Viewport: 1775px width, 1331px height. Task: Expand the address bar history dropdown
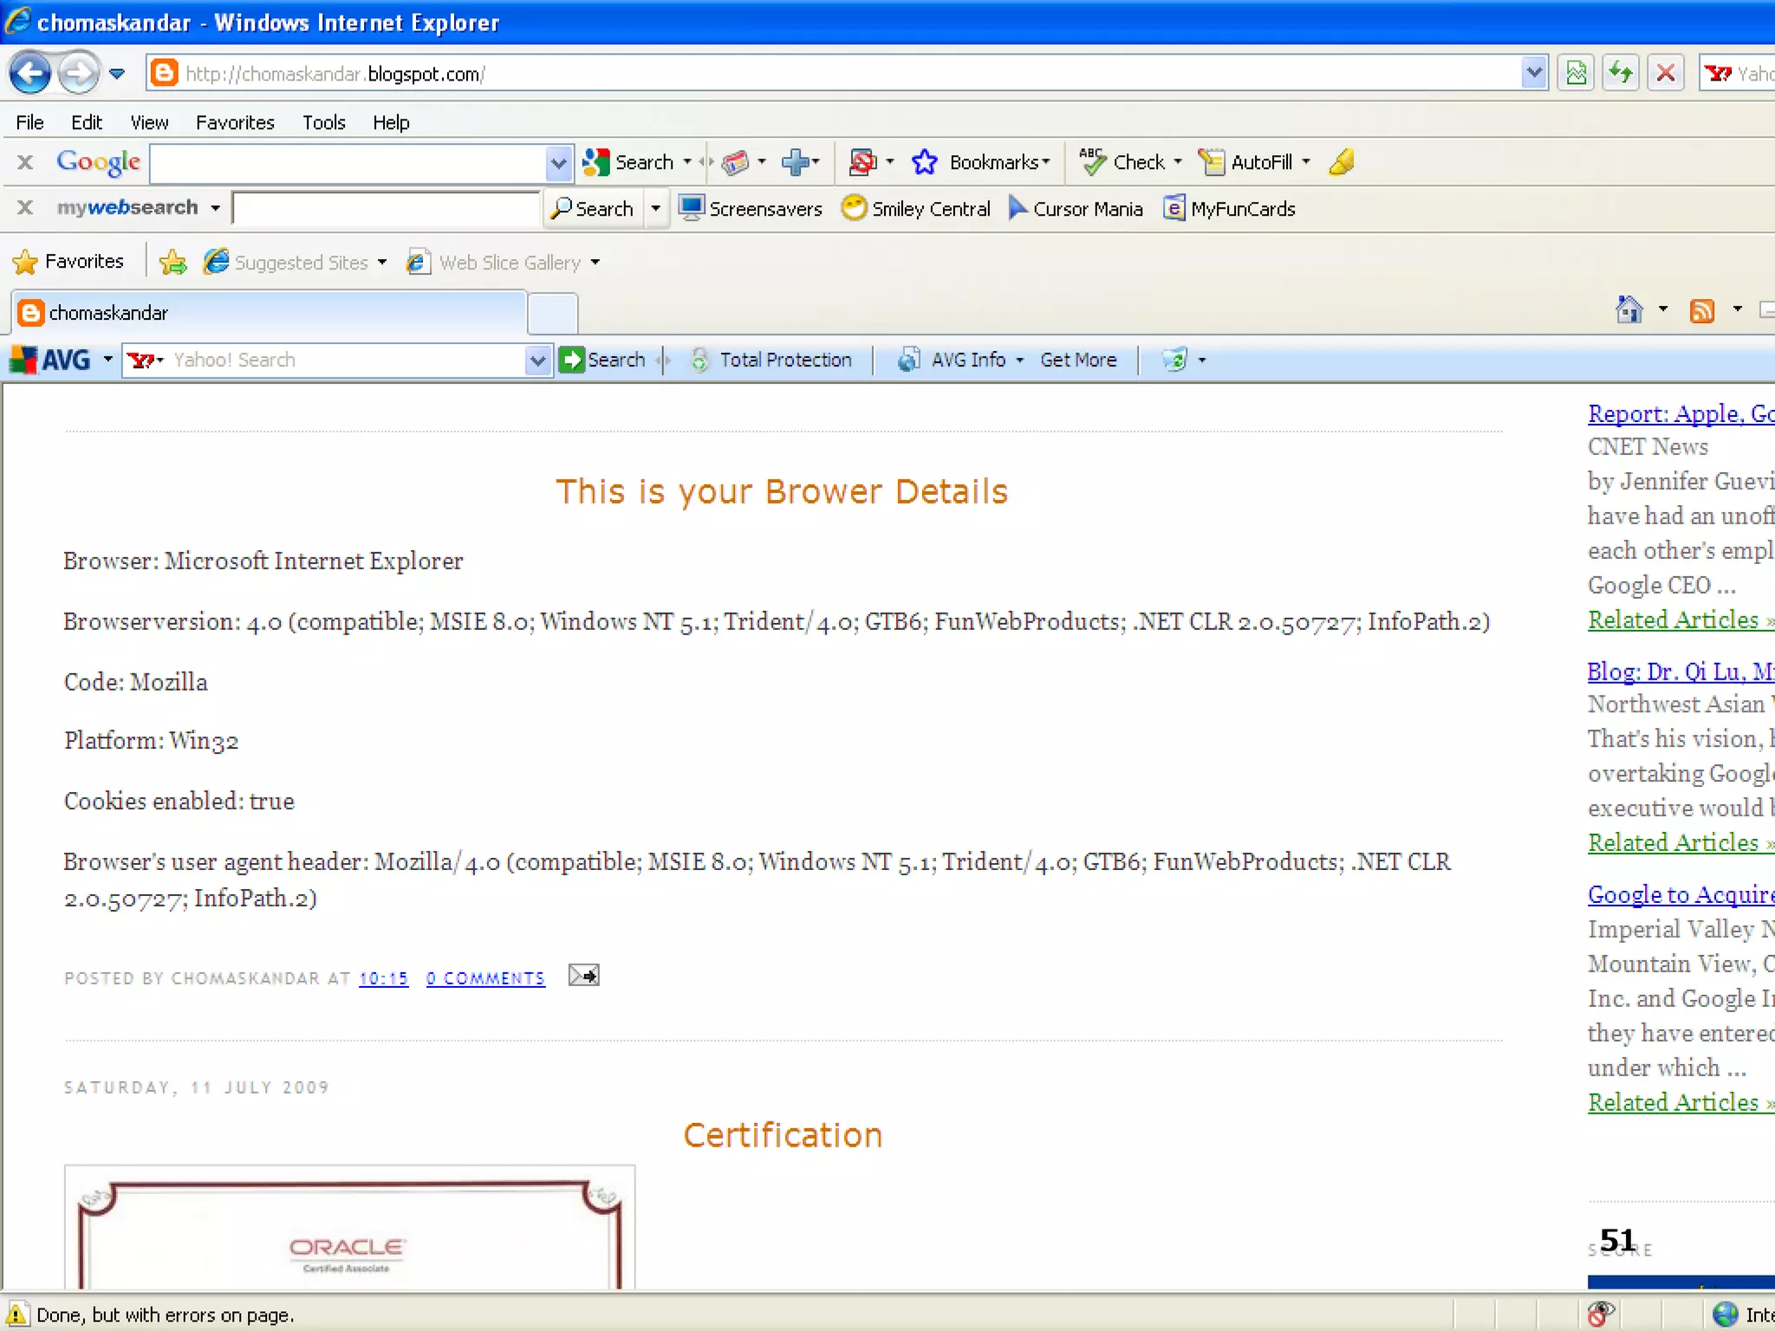coord(1533,73)
